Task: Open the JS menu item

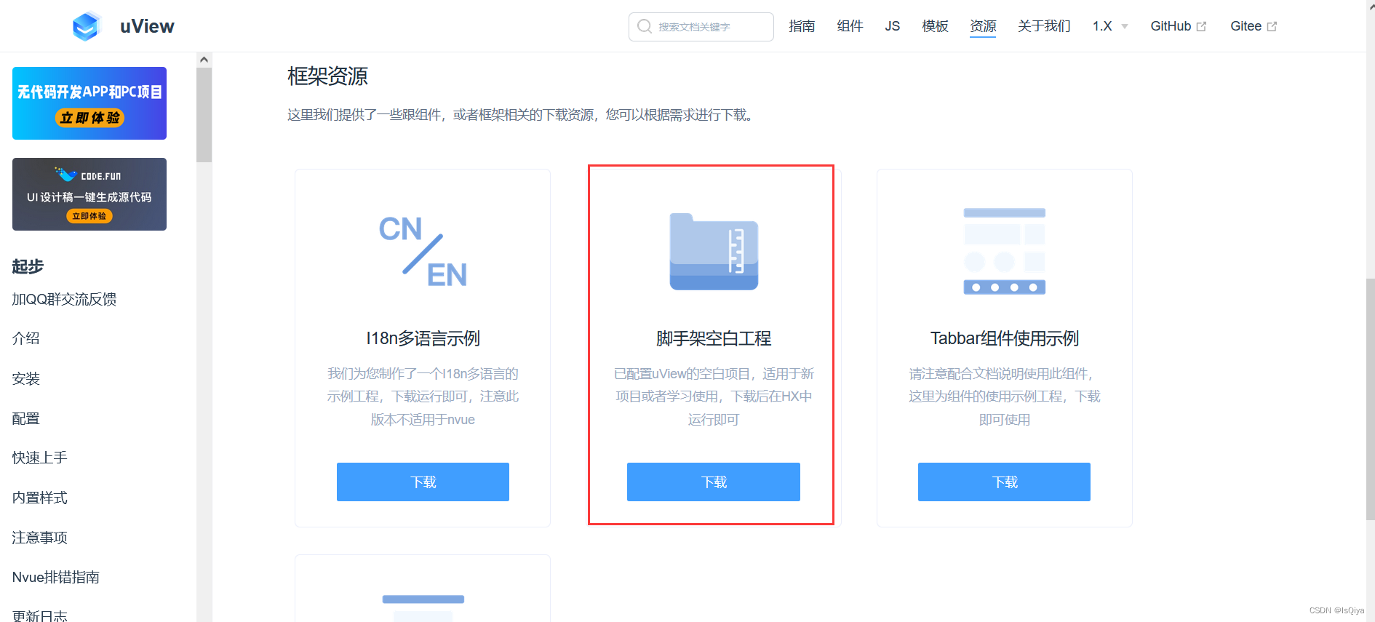Action: click(x=893, y=26)
